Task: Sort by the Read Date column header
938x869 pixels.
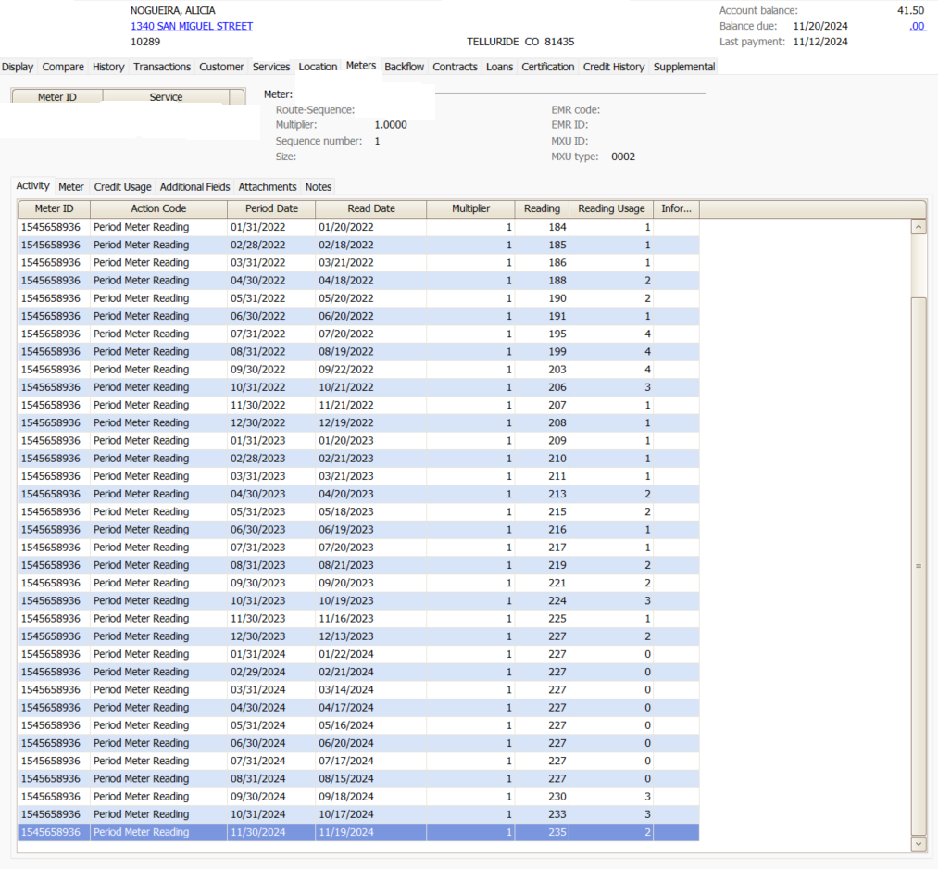Action: click(371, 208)
